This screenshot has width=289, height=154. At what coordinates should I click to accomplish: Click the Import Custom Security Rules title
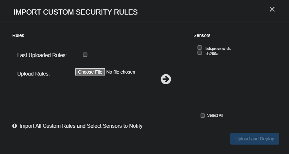(x=75, y=12)
